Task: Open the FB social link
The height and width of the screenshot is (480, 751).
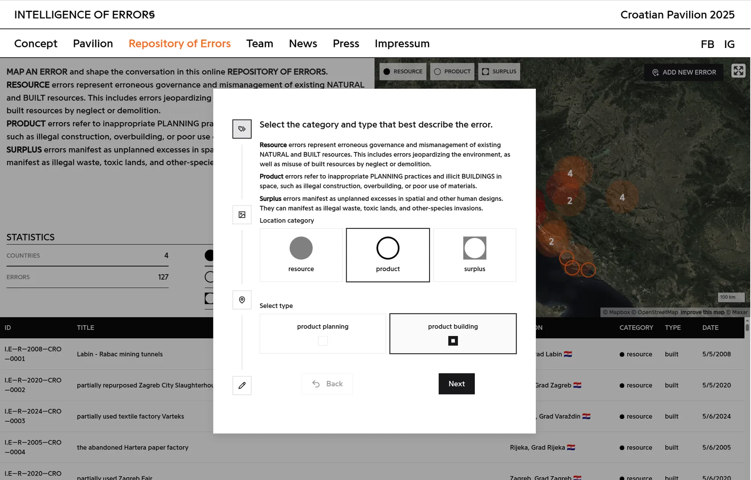Action: tap(707, 44)
